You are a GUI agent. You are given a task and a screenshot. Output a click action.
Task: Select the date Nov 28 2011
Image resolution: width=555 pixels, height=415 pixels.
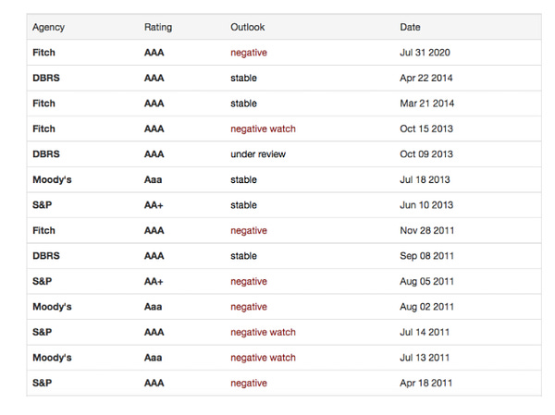(x=426, y=231)
